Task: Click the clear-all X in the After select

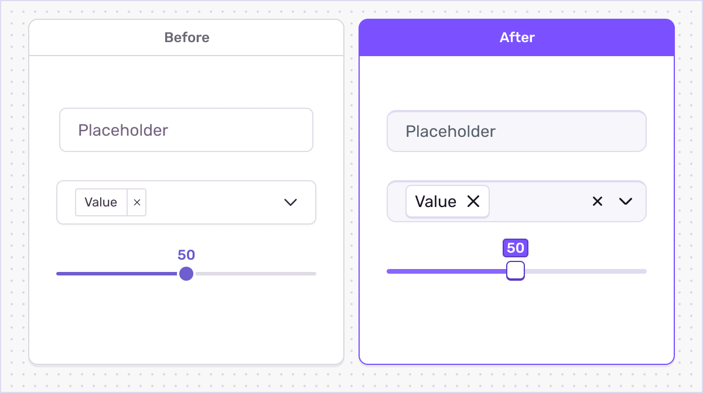Action: click(597, 201)
